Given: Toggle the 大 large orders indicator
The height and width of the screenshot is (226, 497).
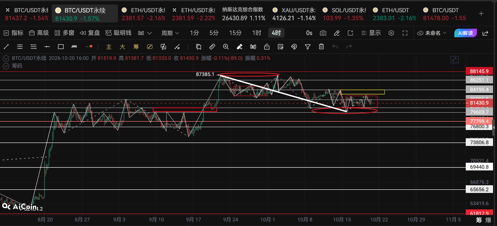Looking at the screenshot, I should pyautogui.click(x=122, y=47).
